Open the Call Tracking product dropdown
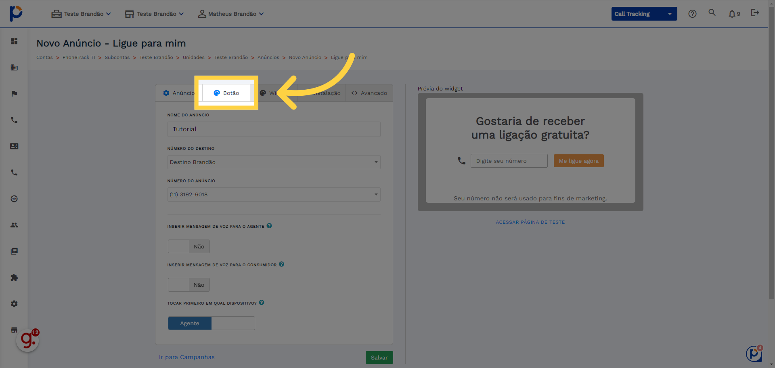Image resolution: width=775 pixels, height=368 pixels. tap(644, 14)
